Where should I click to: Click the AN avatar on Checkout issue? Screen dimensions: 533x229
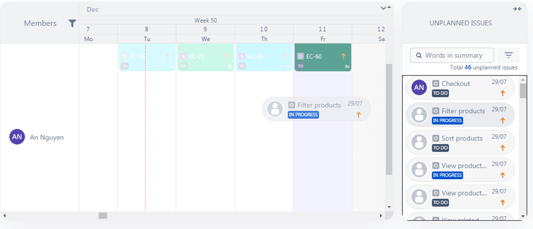coord(419,87)
